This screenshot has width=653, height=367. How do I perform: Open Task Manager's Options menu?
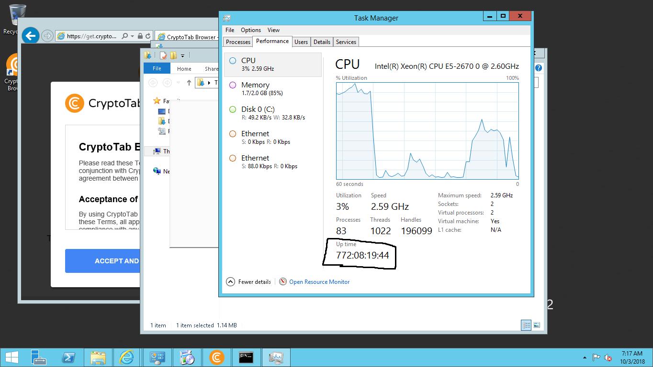click(x=251, y=30)
